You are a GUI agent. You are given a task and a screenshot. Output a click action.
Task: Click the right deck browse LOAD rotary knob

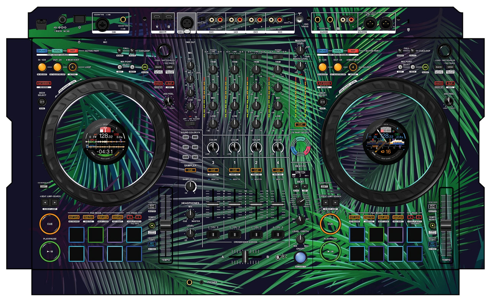[x=445, y=50]
